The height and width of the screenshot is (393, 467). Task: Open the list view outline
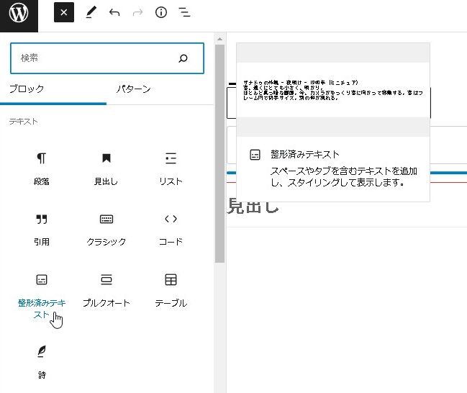[185, 13]
